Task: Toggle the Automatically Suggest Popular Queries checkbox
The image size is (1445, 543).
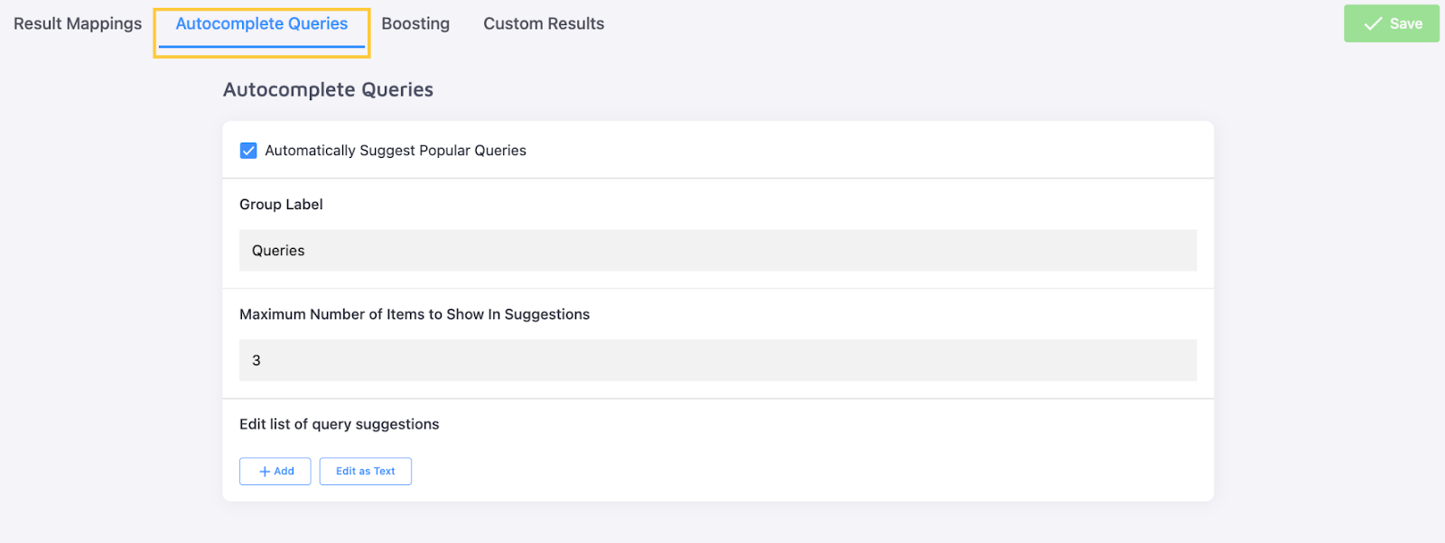Action: (248, 151)
